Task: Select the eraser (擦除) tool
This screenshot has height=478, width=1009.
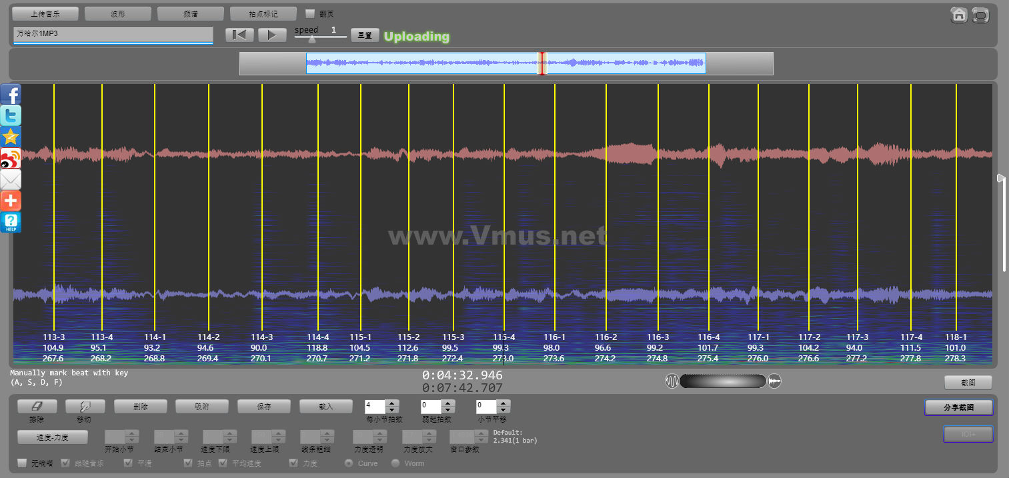Action: (37, 406)
